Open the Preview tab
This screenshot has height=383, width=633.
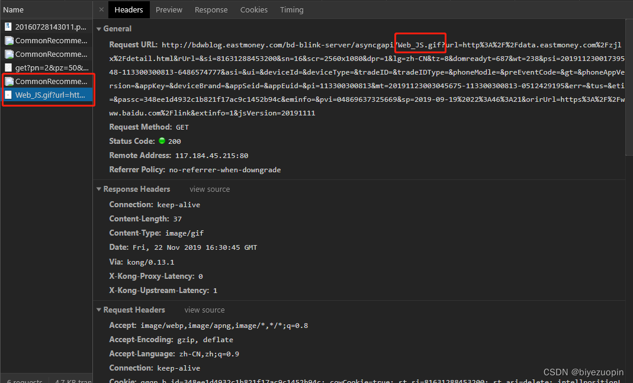tap(169, 9)
